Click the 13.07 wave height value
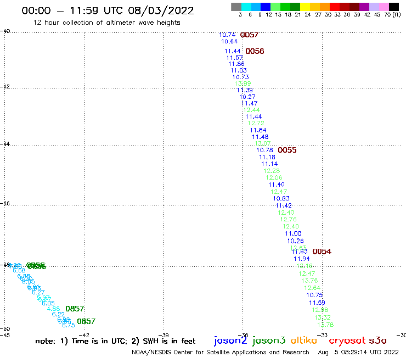The image size is (406, 357). [x=263, y=144]
